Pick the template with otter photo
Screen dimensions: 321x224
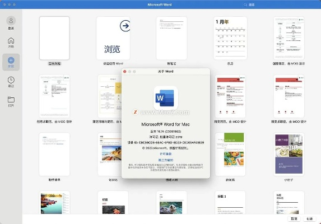(171, 203)
